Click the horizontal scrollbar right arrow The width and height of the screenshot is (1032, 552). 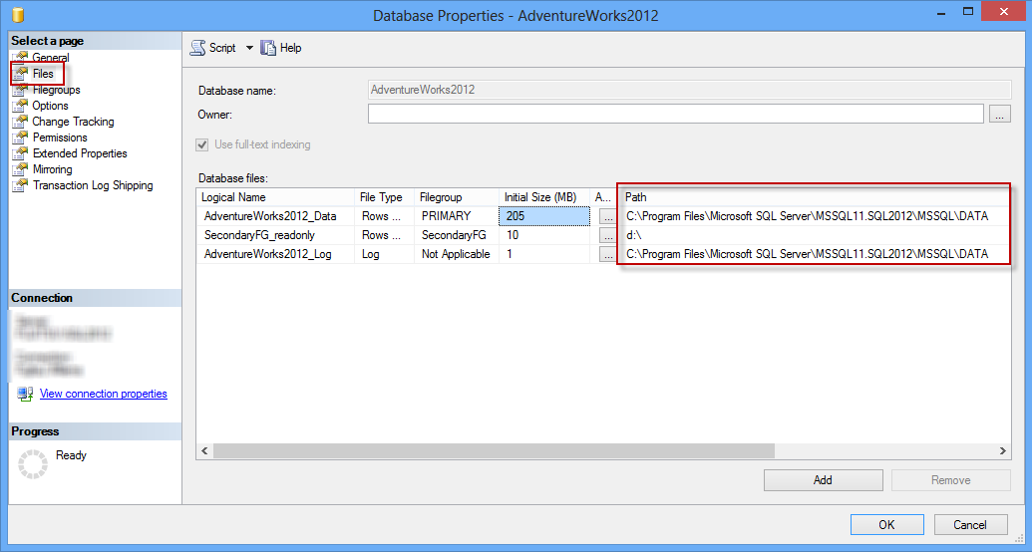pos(1002,450)
